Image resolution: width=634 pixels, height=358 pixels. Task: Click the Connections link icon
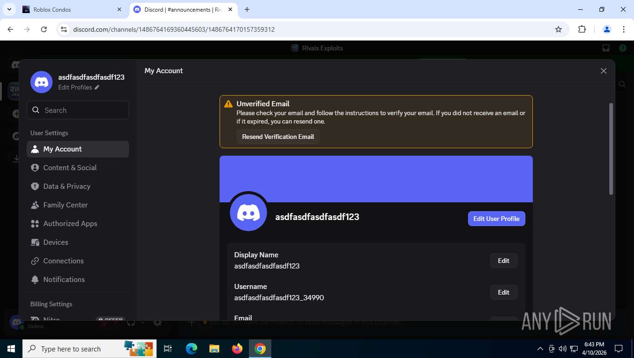pyautogui.click(x=34, y=261)
